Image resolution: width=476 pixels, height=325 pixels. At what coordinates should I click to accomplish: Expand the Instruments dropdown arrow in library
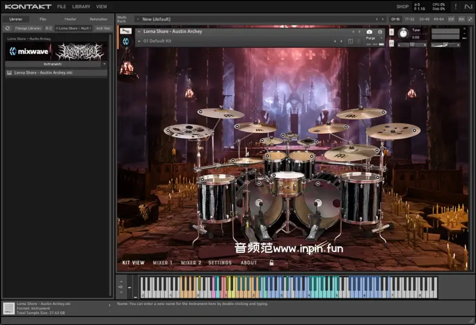coord(104,64)
